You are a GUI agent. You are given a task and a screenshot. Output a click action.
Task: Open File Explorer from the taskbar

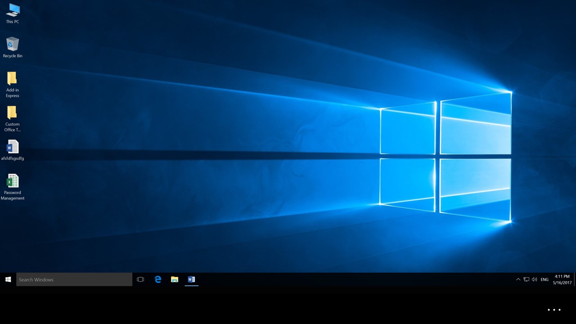(175, 279)
